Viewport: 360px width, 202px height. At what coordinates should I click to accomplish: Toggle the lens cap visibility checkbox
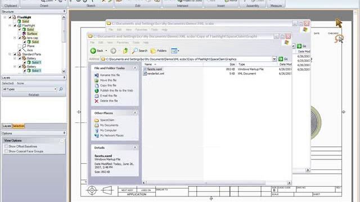pyautogui.click(x=20, y=38)
